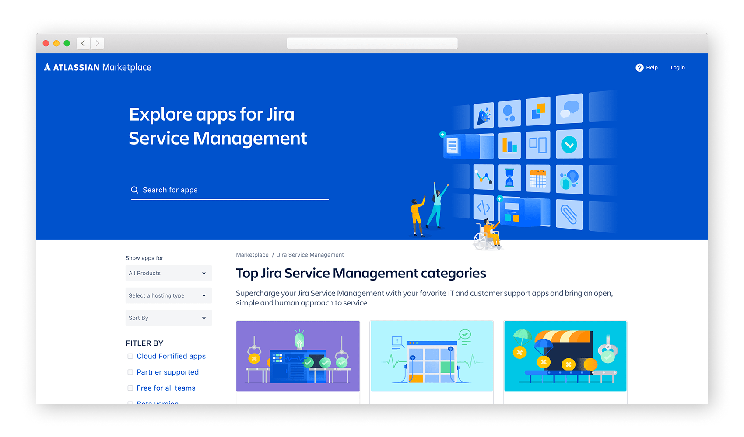744x437 pixels.
Task: Enable Partner supported filter checkbox
Action: click(130, 372)
